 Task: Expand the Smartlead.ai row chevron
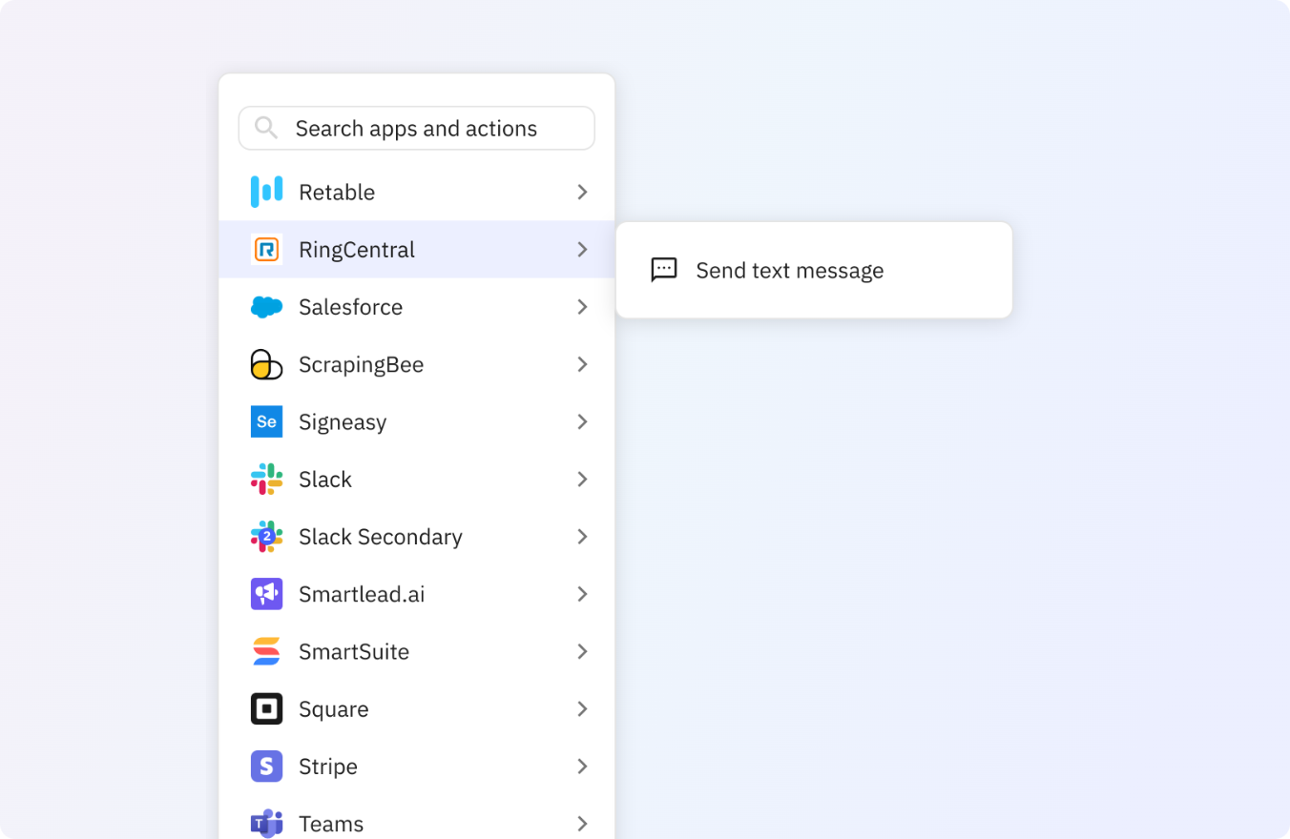pos(582,594)
